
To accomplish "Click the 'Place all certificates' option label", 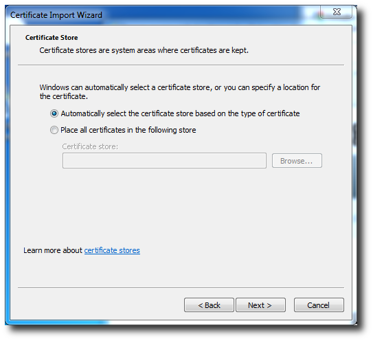I will coord(128,130).
